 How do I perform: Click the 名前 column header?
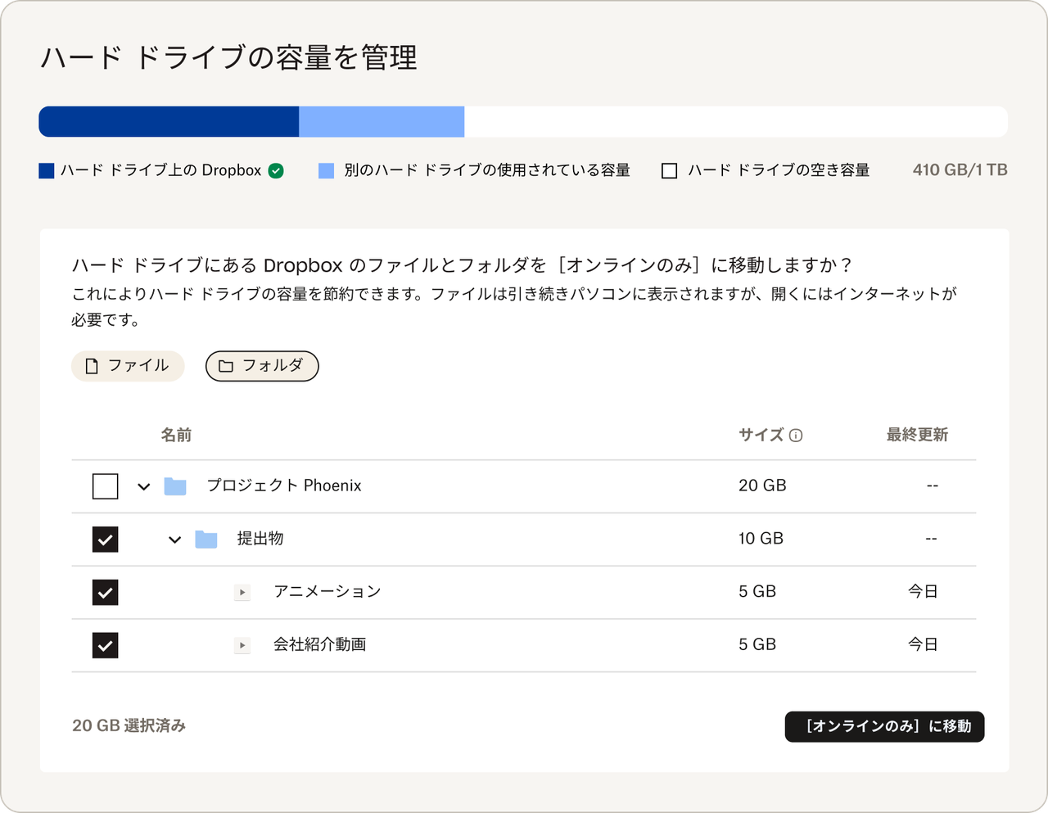(178, 436)
